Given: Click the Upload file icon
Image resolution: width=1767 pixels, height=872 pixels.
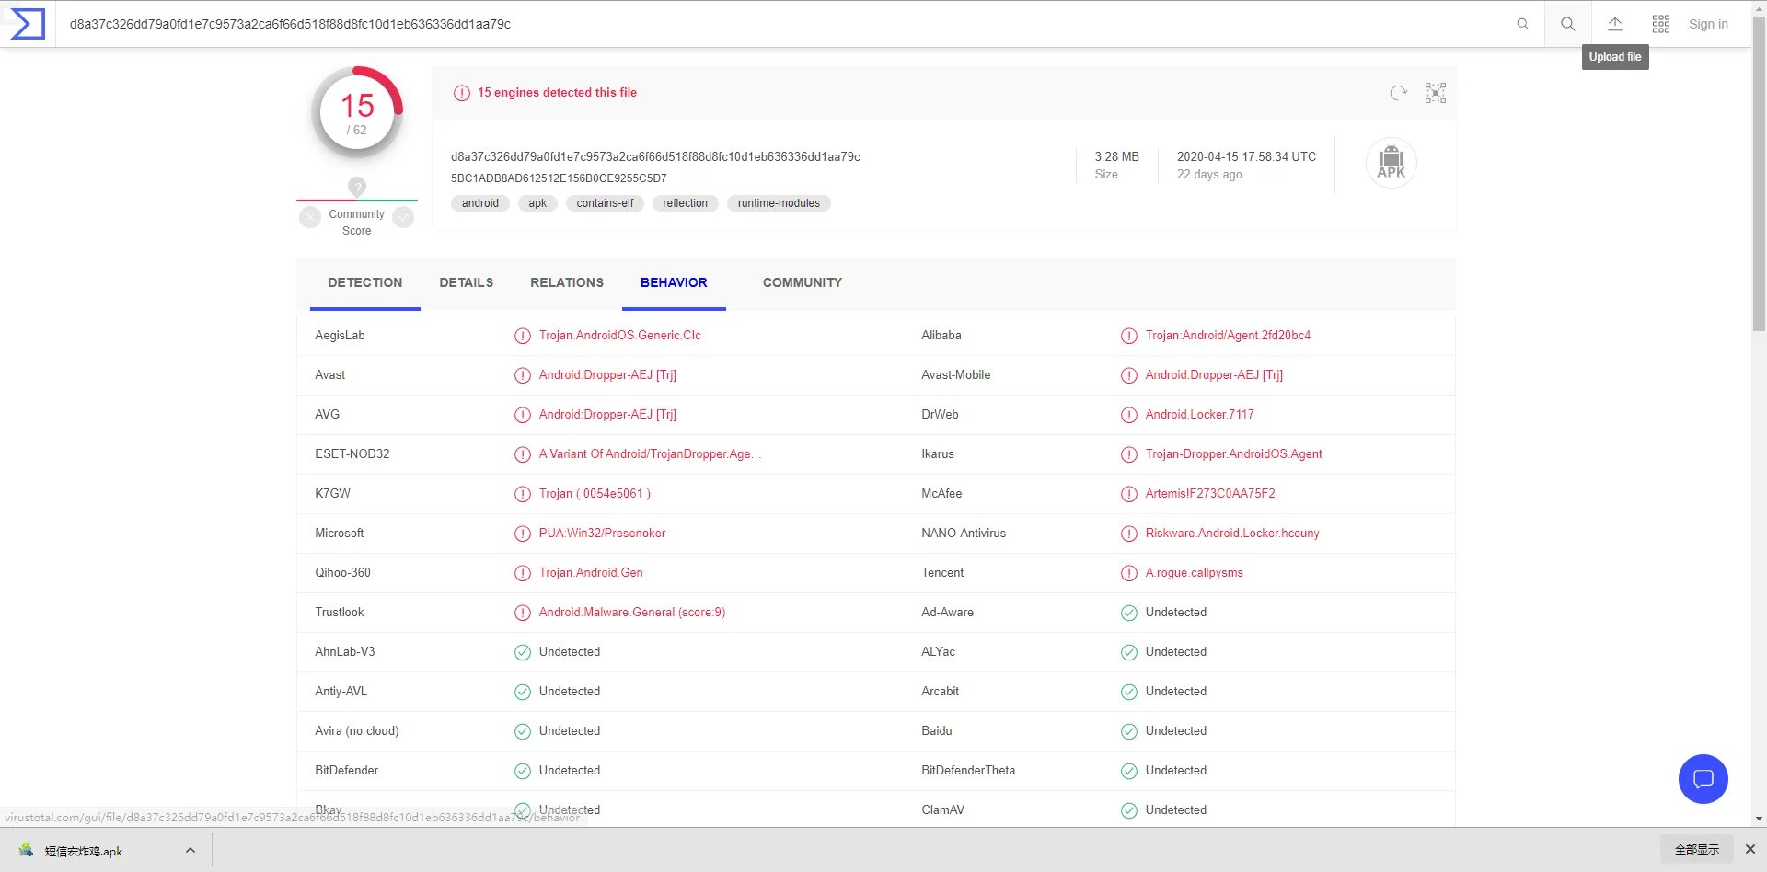Looking at the screenshot, I should tap(1614, 24).
